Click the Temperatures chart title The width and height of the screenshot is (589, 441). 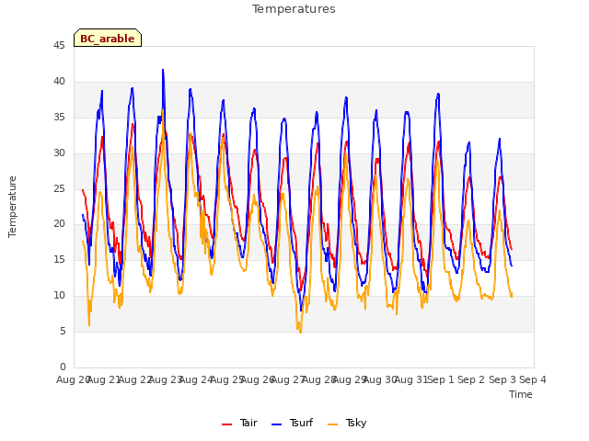click(x=294, y=9)
